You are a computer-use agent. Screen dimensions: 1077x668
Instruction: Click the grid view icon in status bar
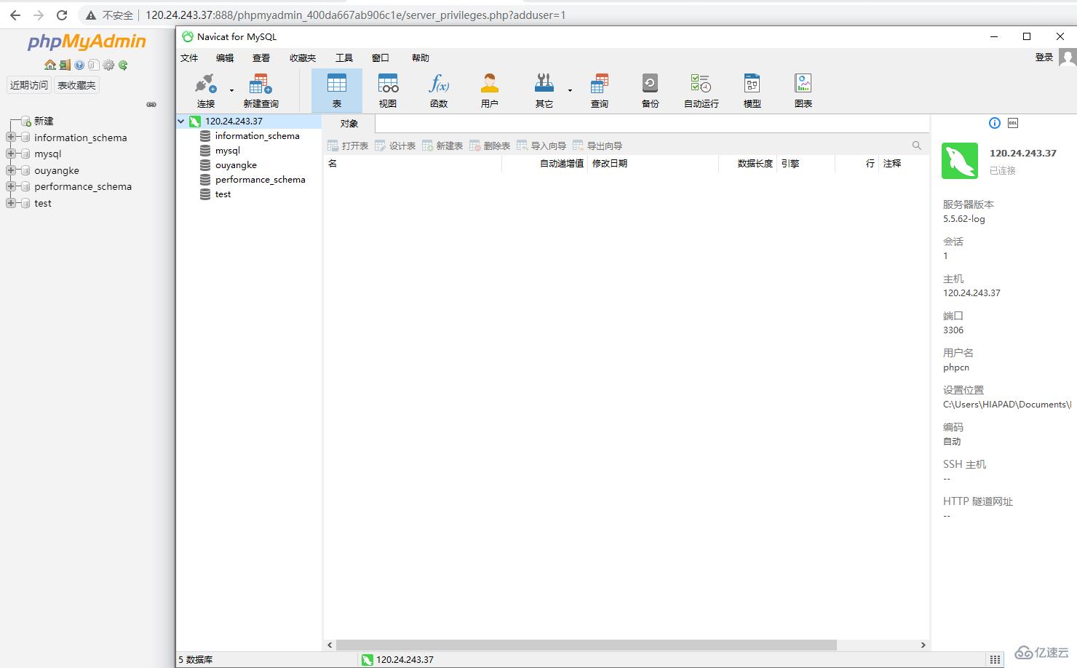pyautogui.click(x=995, y=659)
